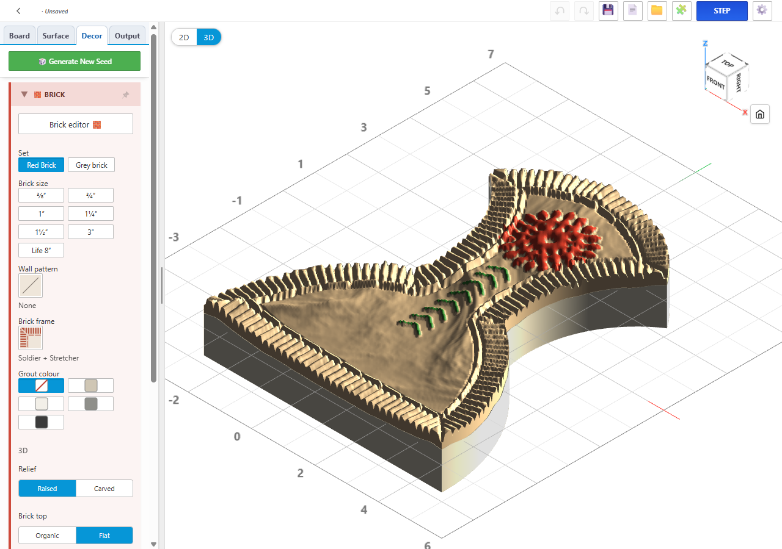Set brick size to Life 8"
Image resolution: width=782 pixels, height=549 pixels.
42,250
